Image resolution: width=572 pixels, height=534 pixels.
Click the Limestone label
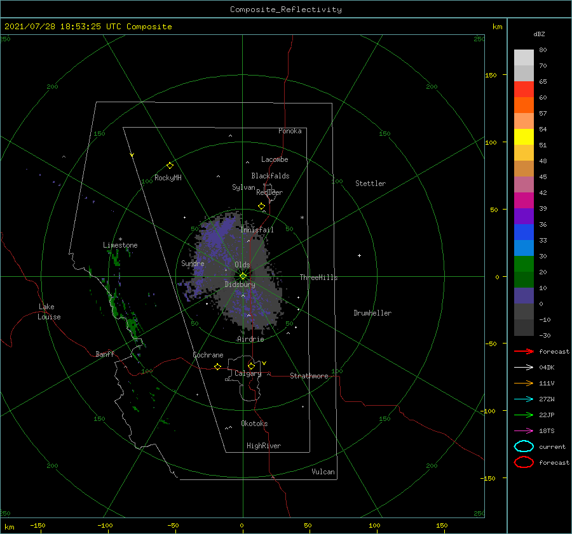click(x=120, y=245)
